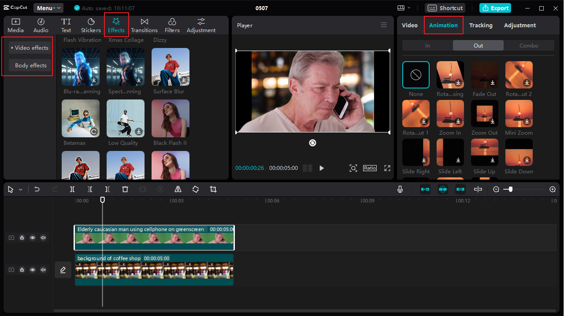
Task: Open the Audio panel
Action: (x=41, y=26)
